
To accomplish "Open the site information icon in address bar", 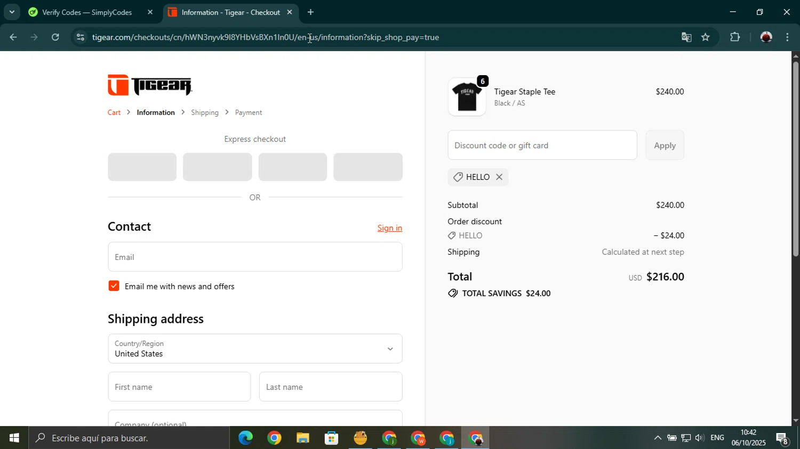I will [x=80, y=37].
